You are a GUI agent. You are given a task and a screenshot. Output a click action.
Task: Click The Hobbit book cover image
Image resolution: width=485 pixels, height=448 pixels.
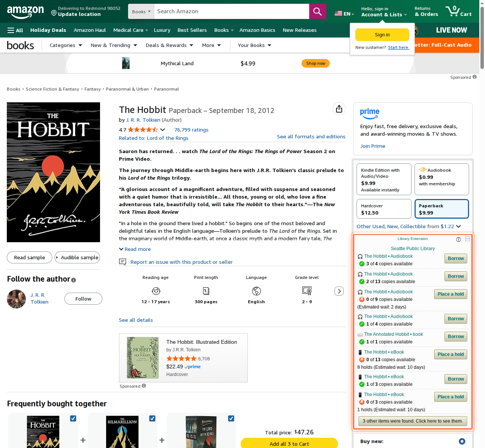(x=53, y=172)
